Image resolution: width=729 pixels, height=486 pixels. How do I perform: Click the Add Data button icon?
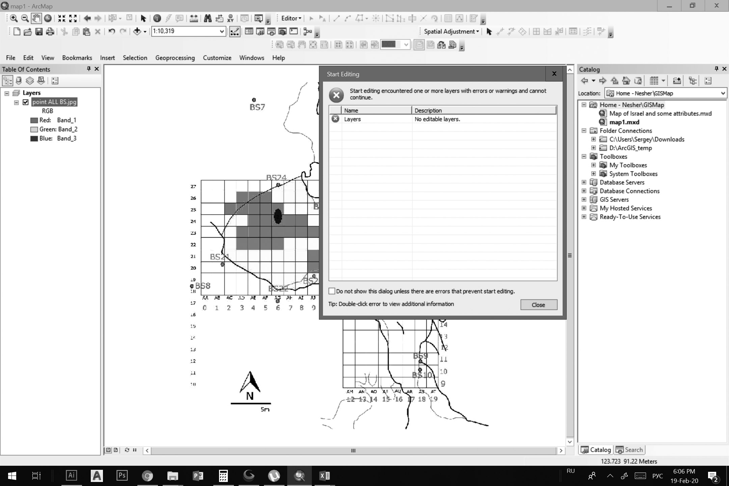pyautogui.click(x=137, y=31)
